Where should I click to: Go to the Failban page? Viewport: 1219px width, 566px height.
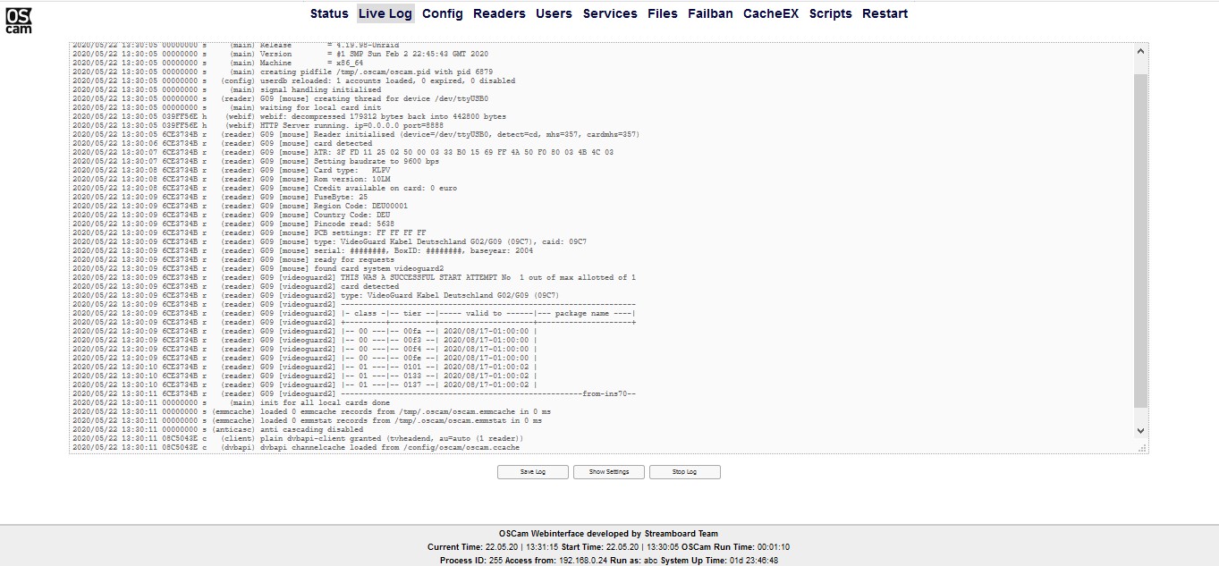point(710,13)
